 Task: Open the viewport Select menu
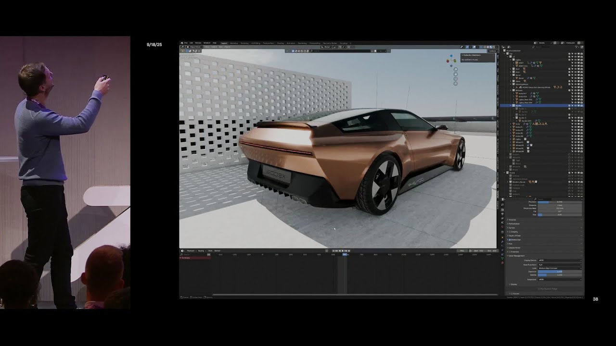coord(214,47)
